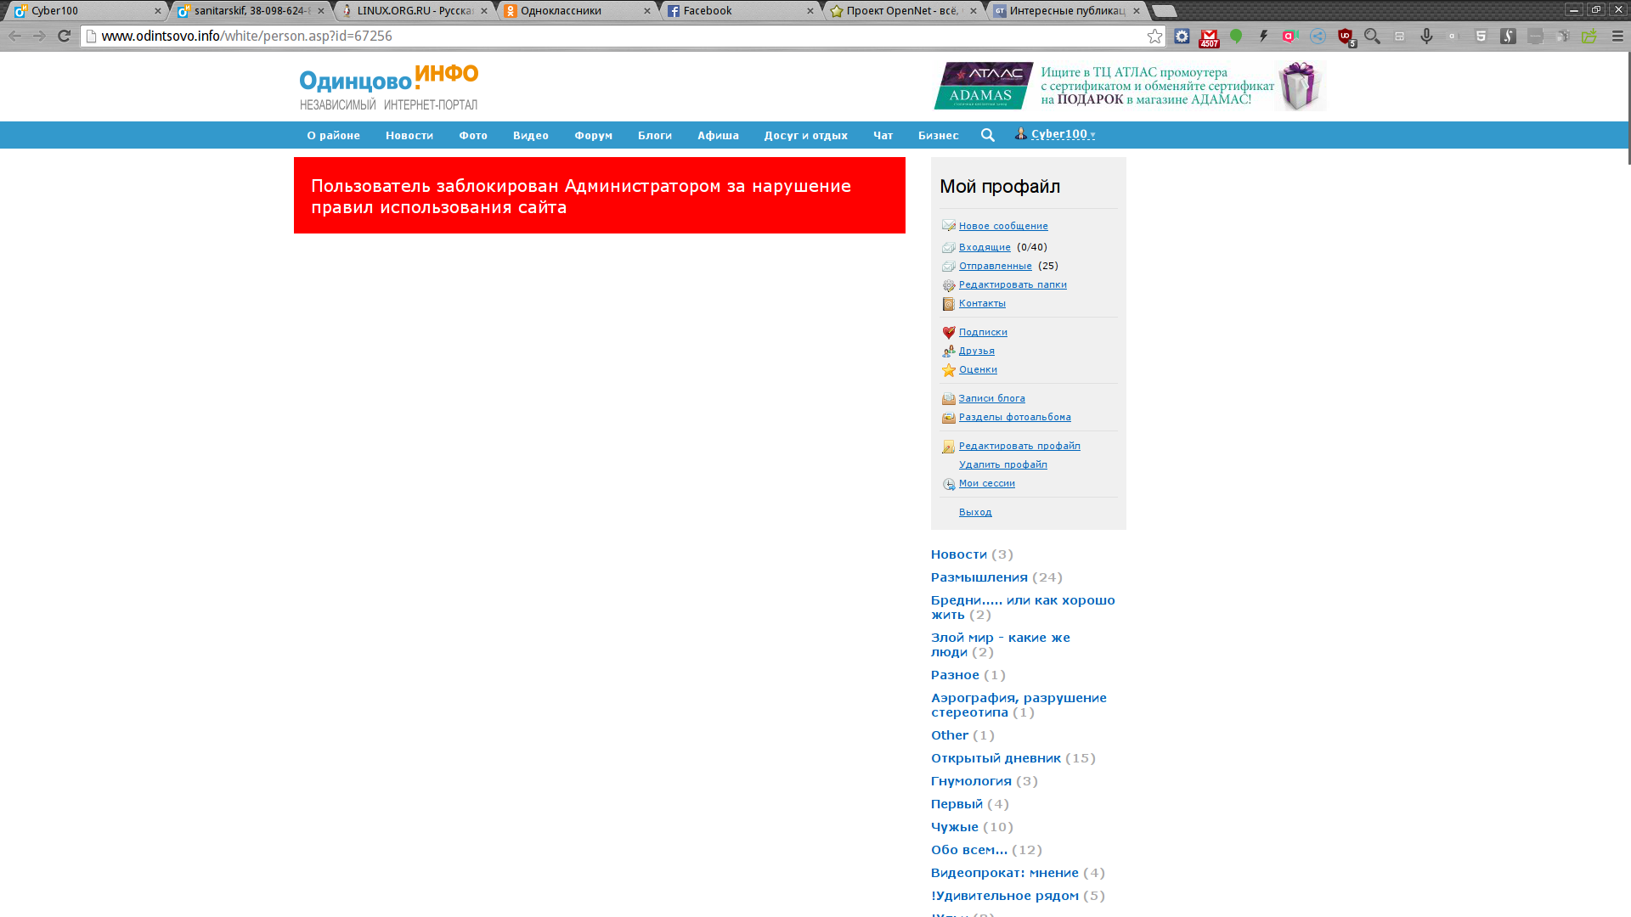
Task: Open the Форум menu item
Action: (x=593, y=136)
